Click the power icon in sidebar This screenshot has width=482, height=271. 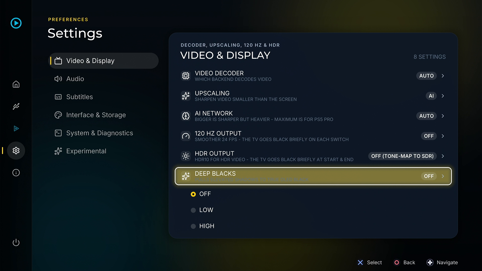[16, 242]
